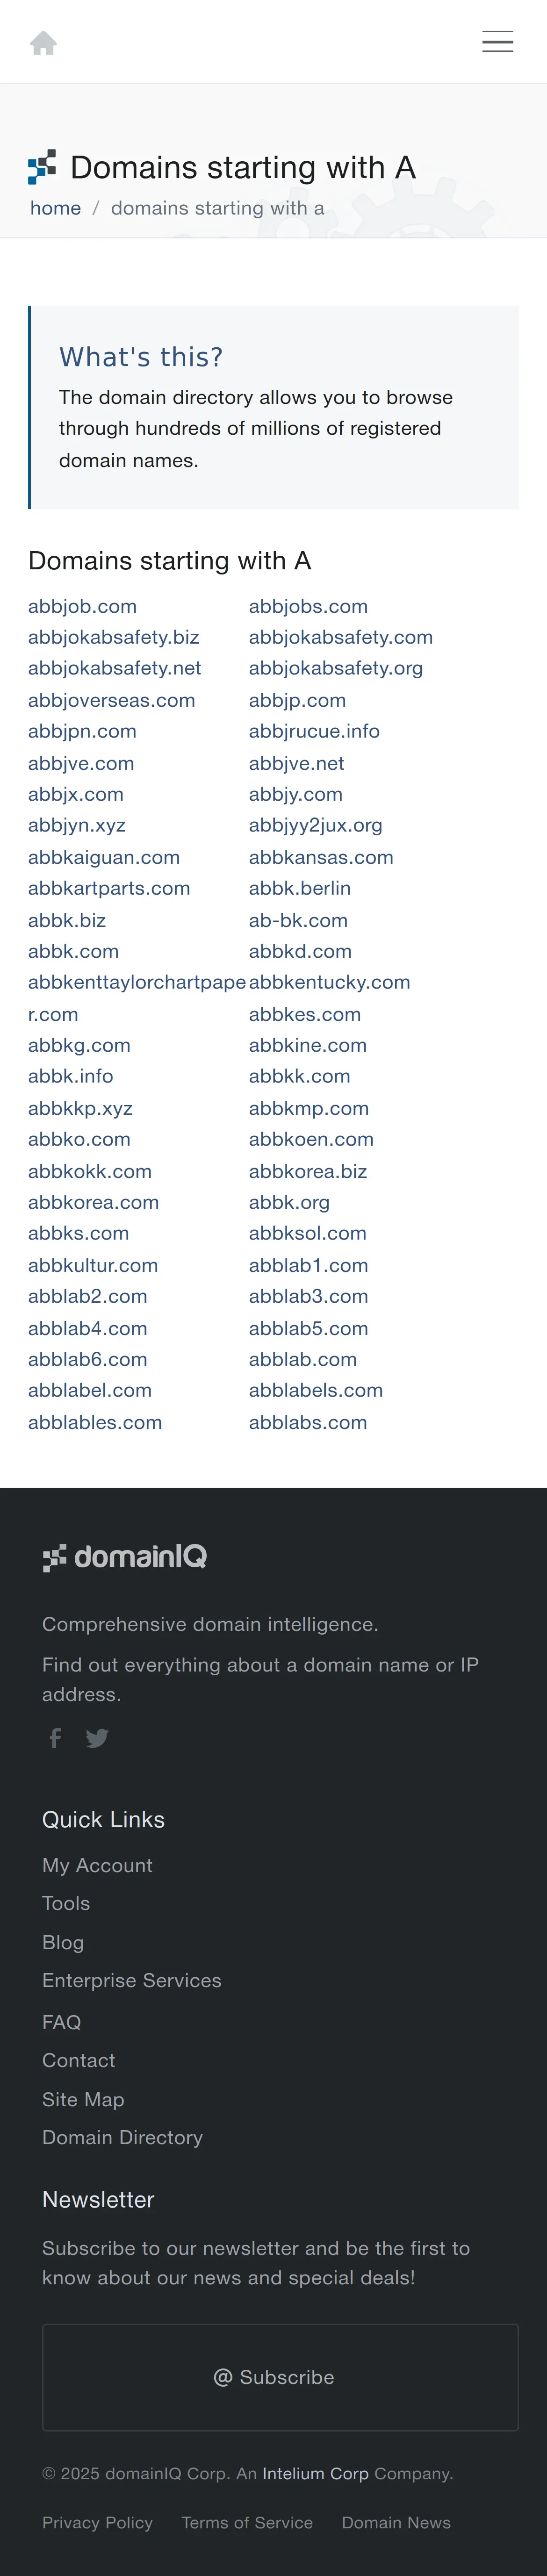Click the Subscribe newsletter button
547x2576 pixels.
280,2377
